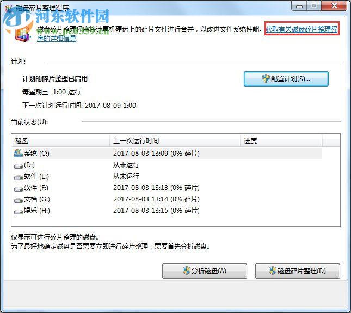Screen dimensions: 351x313
Task: Select row text 2017-08-03 13:09 (0% 碎片)
Action: click(156, 154)
